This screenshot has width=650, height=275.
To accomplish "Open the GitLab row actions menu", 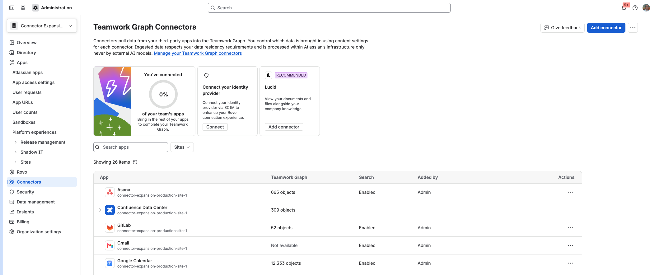I will [x=570, y=228].
